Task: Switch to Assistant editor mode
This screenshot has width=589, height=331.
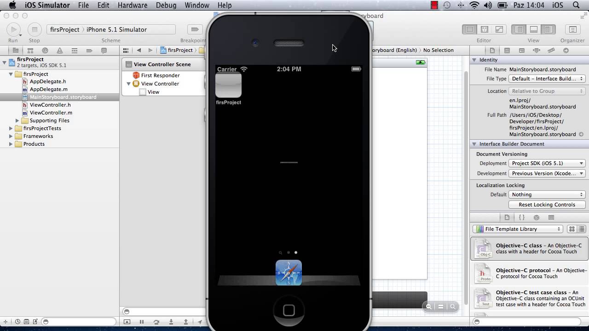Action: coord(484,29)
